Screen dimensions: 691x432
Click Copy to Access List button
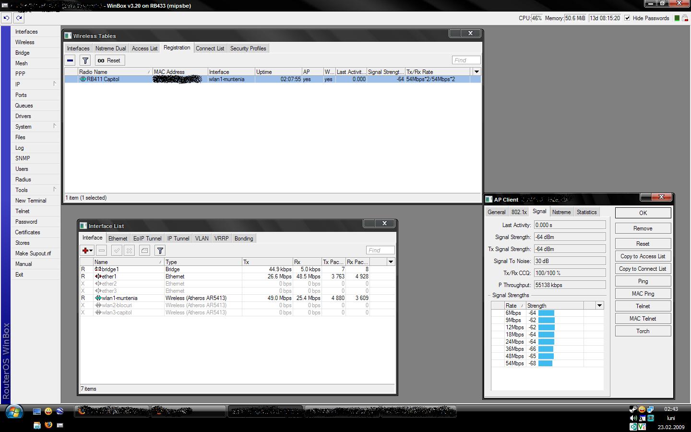coord(643,256)
